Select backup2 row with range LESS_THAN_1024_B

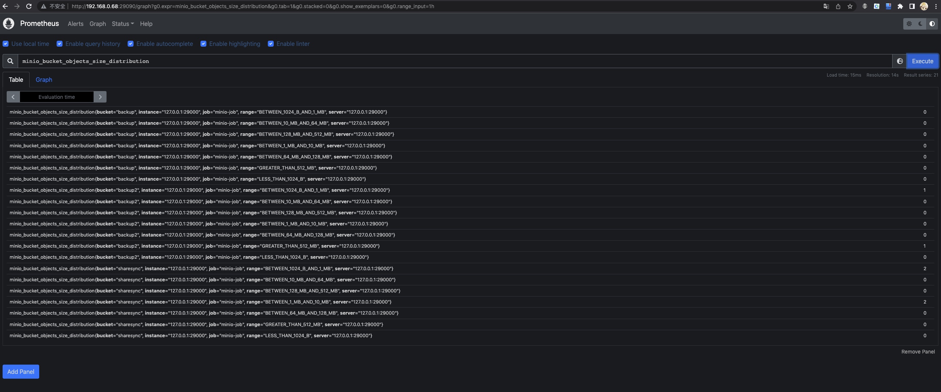tap(470, 257)
